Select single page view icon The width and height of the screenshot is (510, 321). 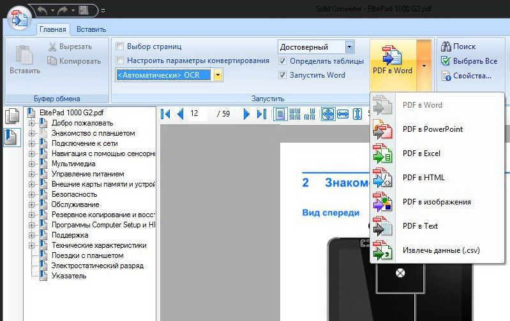[x=280, y=114]
